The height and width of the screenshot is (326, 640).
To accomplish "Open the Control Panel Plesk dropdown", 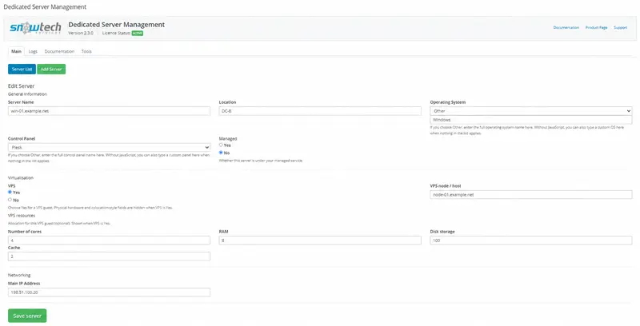I will click(x=109, y=147).
